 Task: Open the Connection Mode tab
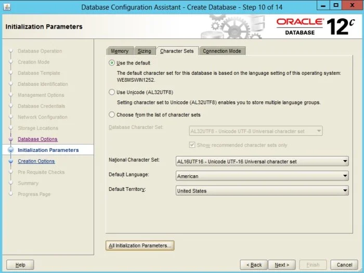click(x=222, y=51)
